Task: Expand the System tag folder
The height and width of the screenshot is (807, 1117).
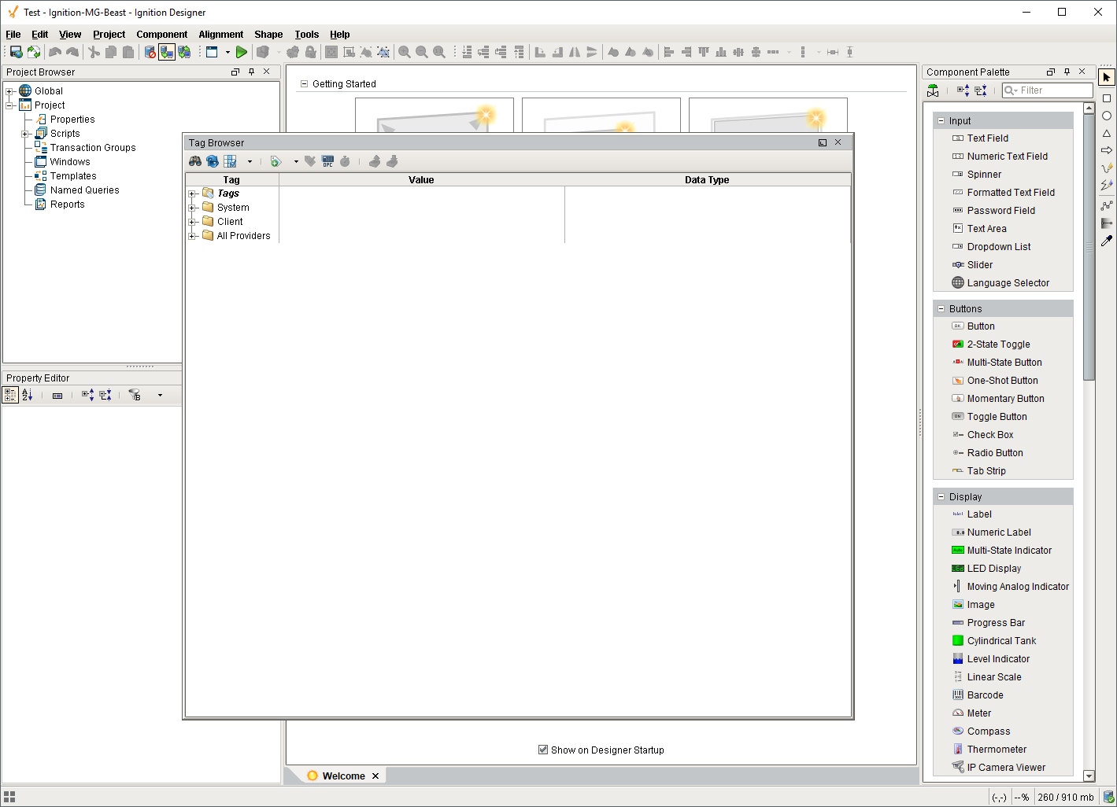Action: (192, 208)
